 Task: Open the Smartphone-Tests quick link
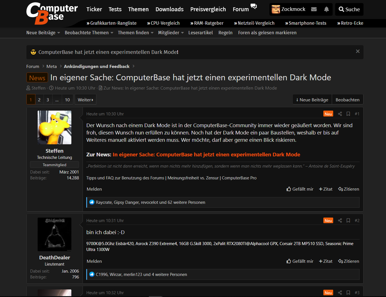click(306, 23)
